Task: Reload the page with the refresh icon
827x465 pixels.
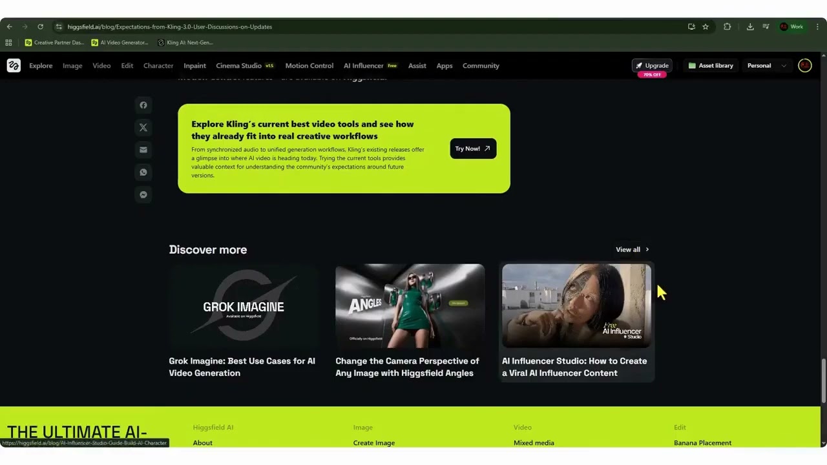Action: point(40,26)
